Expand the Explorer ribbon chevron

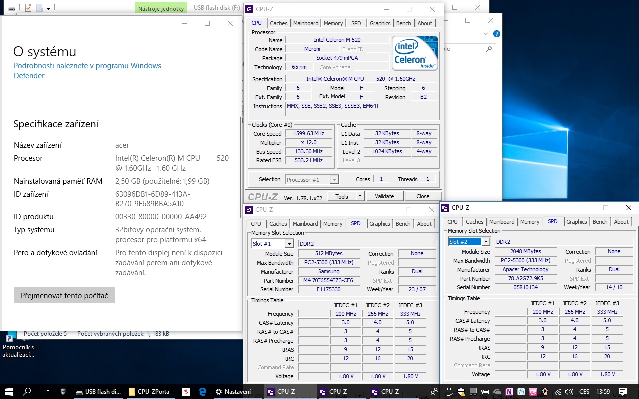(487, 34)
